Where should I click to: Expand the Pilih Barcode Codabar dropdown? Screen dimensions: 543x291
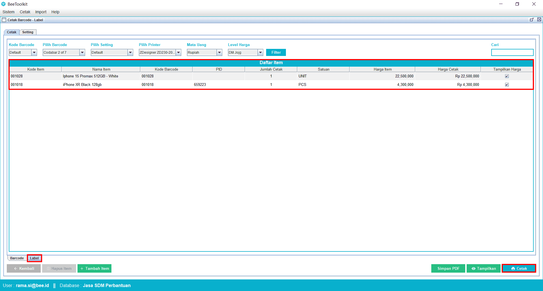pos(82,53)
